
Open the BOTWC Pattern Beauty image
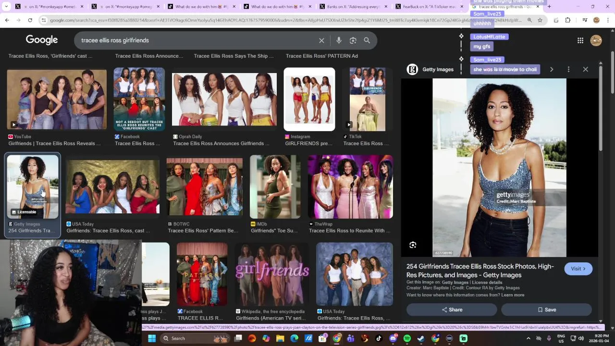pyautogui.click(x=205, y=187)
